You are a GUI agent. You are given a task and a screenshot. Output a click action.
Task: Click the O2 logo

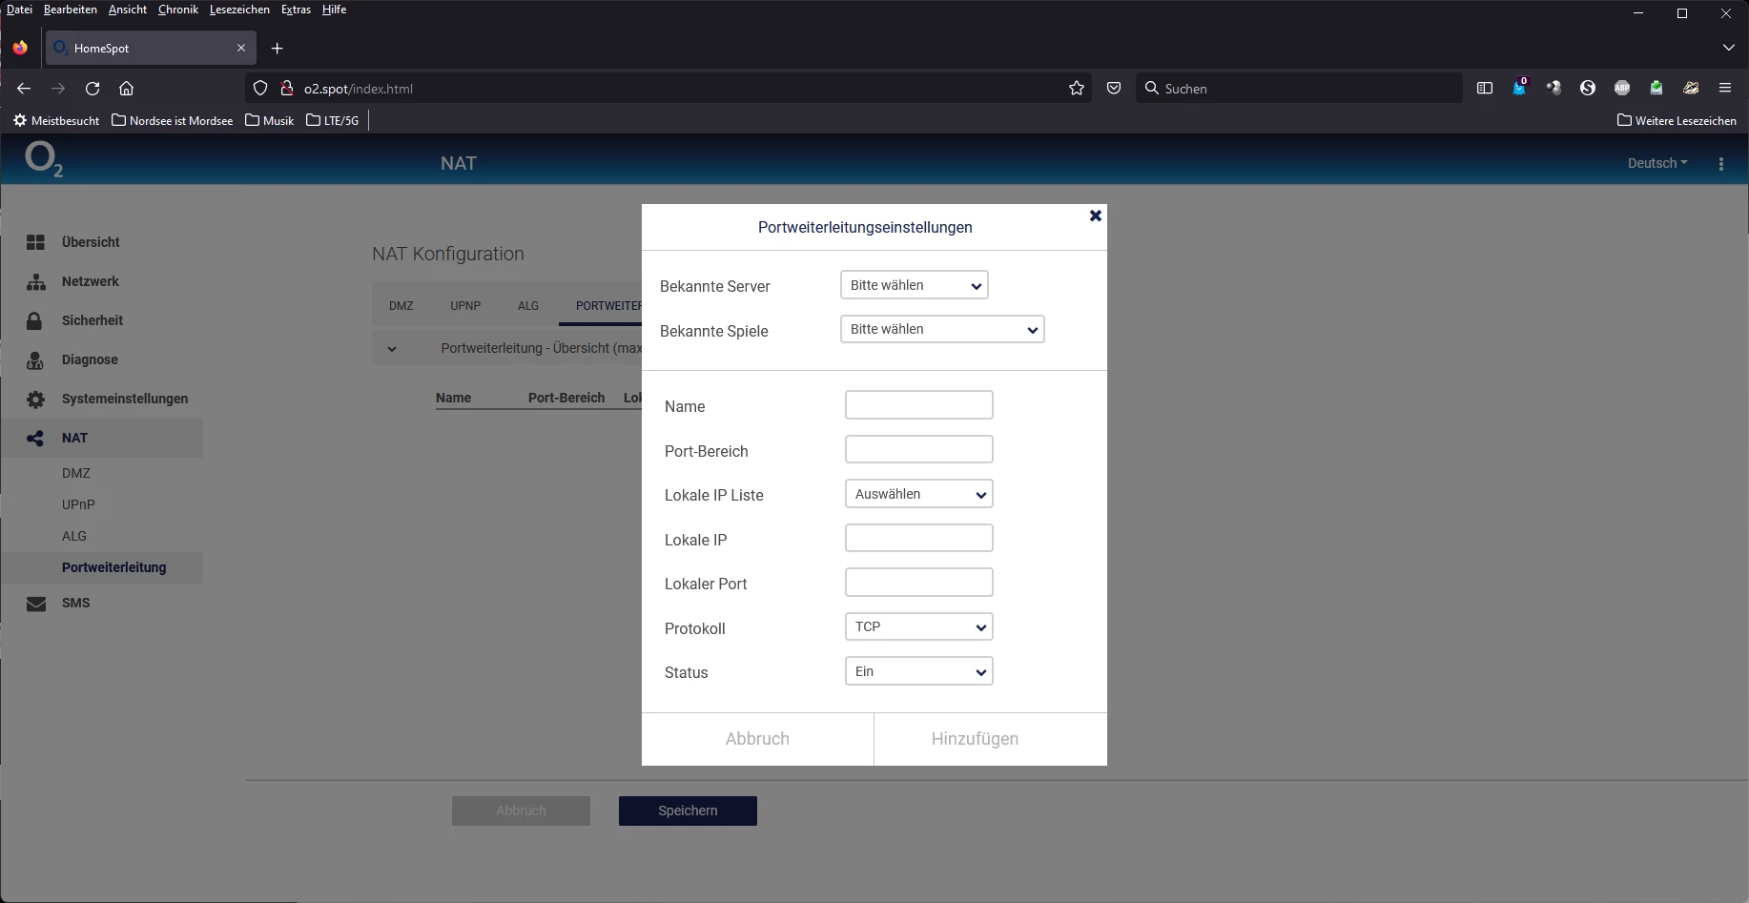[x=44, y=159]
